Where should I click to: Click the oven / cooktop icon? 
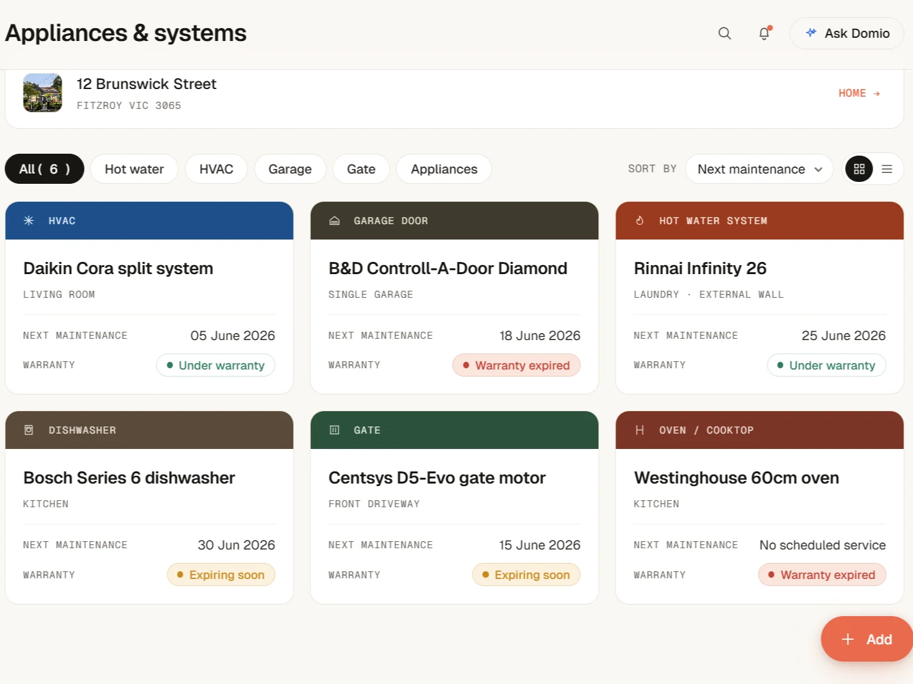pyautogui.click(x=639, y=430)
